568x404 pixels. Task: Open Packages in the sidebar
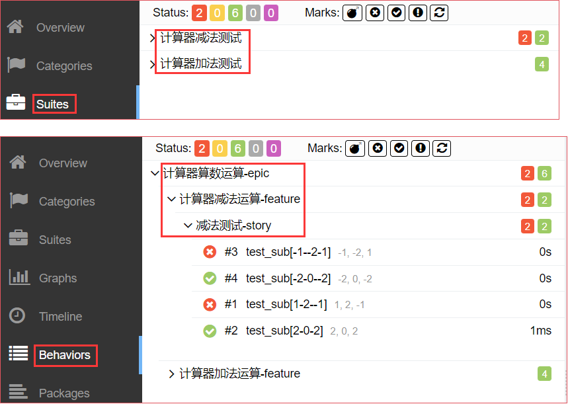click(65, 393)
